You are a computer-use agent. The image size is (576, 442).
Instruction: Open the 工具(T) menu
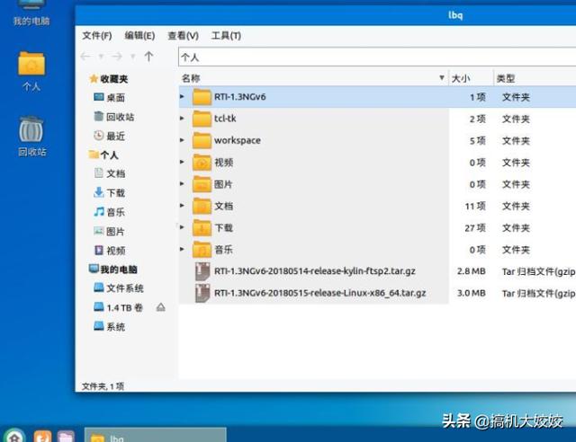pyautogui.click(x=226, y=36)
